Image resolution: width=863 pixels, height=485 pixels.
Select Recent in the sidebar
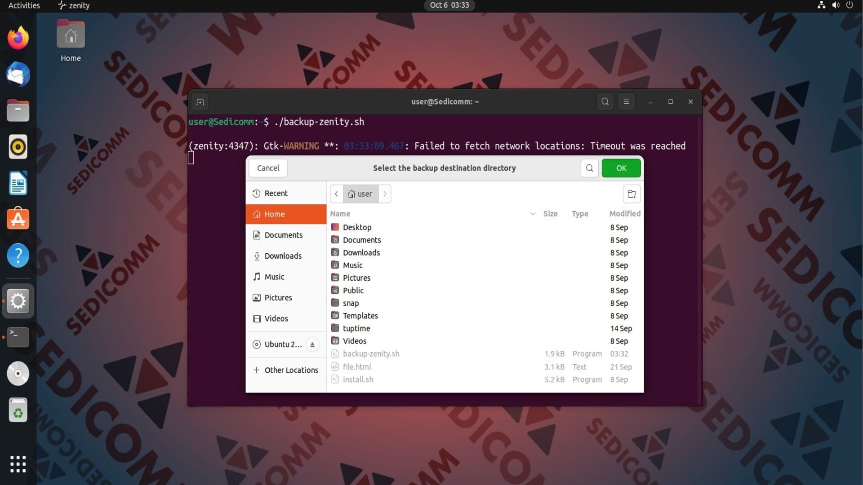[x=276, y=193]
